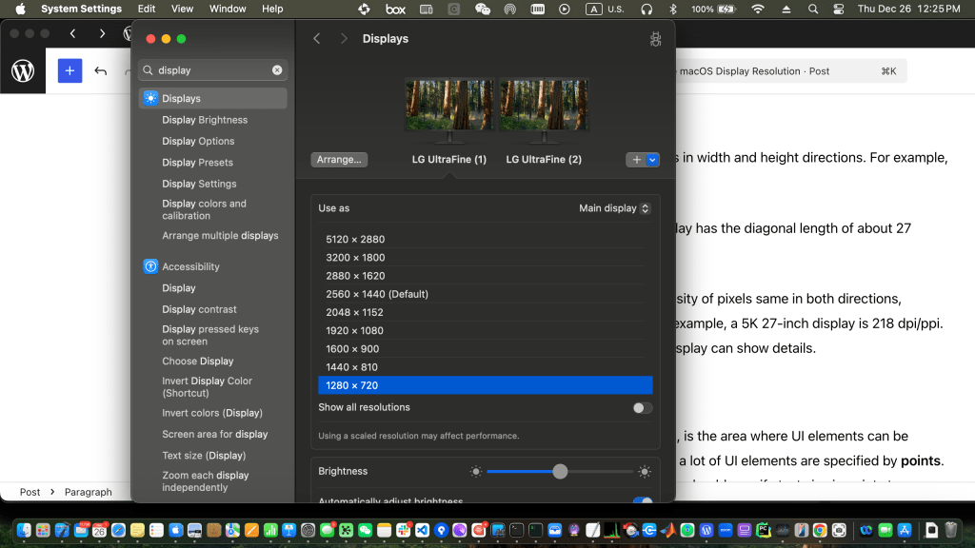The width and height of the screenshot is (975, 548).
Task: Toggle Show all resolutions switch
Action: (x=643, y=407)
